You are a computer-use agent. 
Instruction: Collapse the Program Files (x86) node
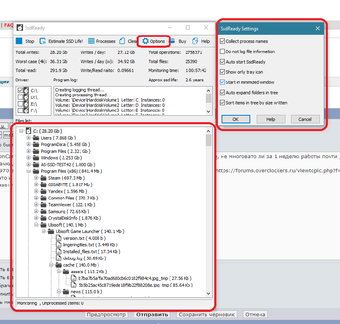click(x=28, y=171)
